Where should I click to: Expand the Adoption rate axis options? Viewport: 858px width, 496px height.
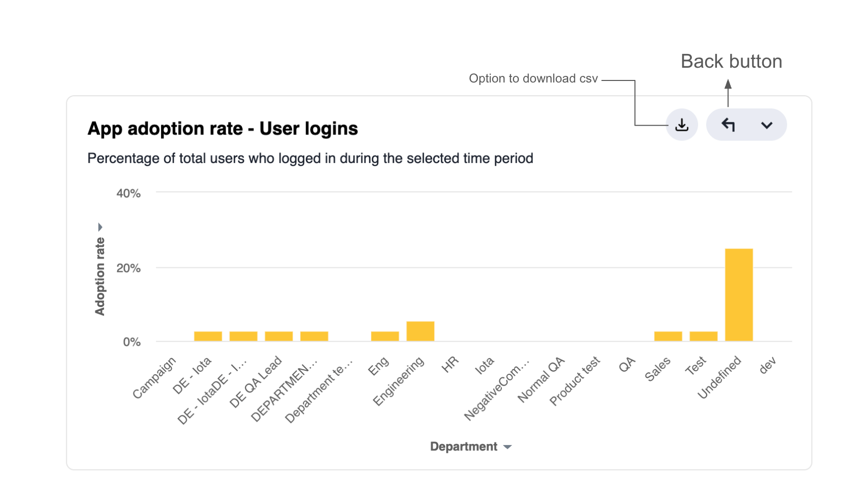tap(100, 226)
